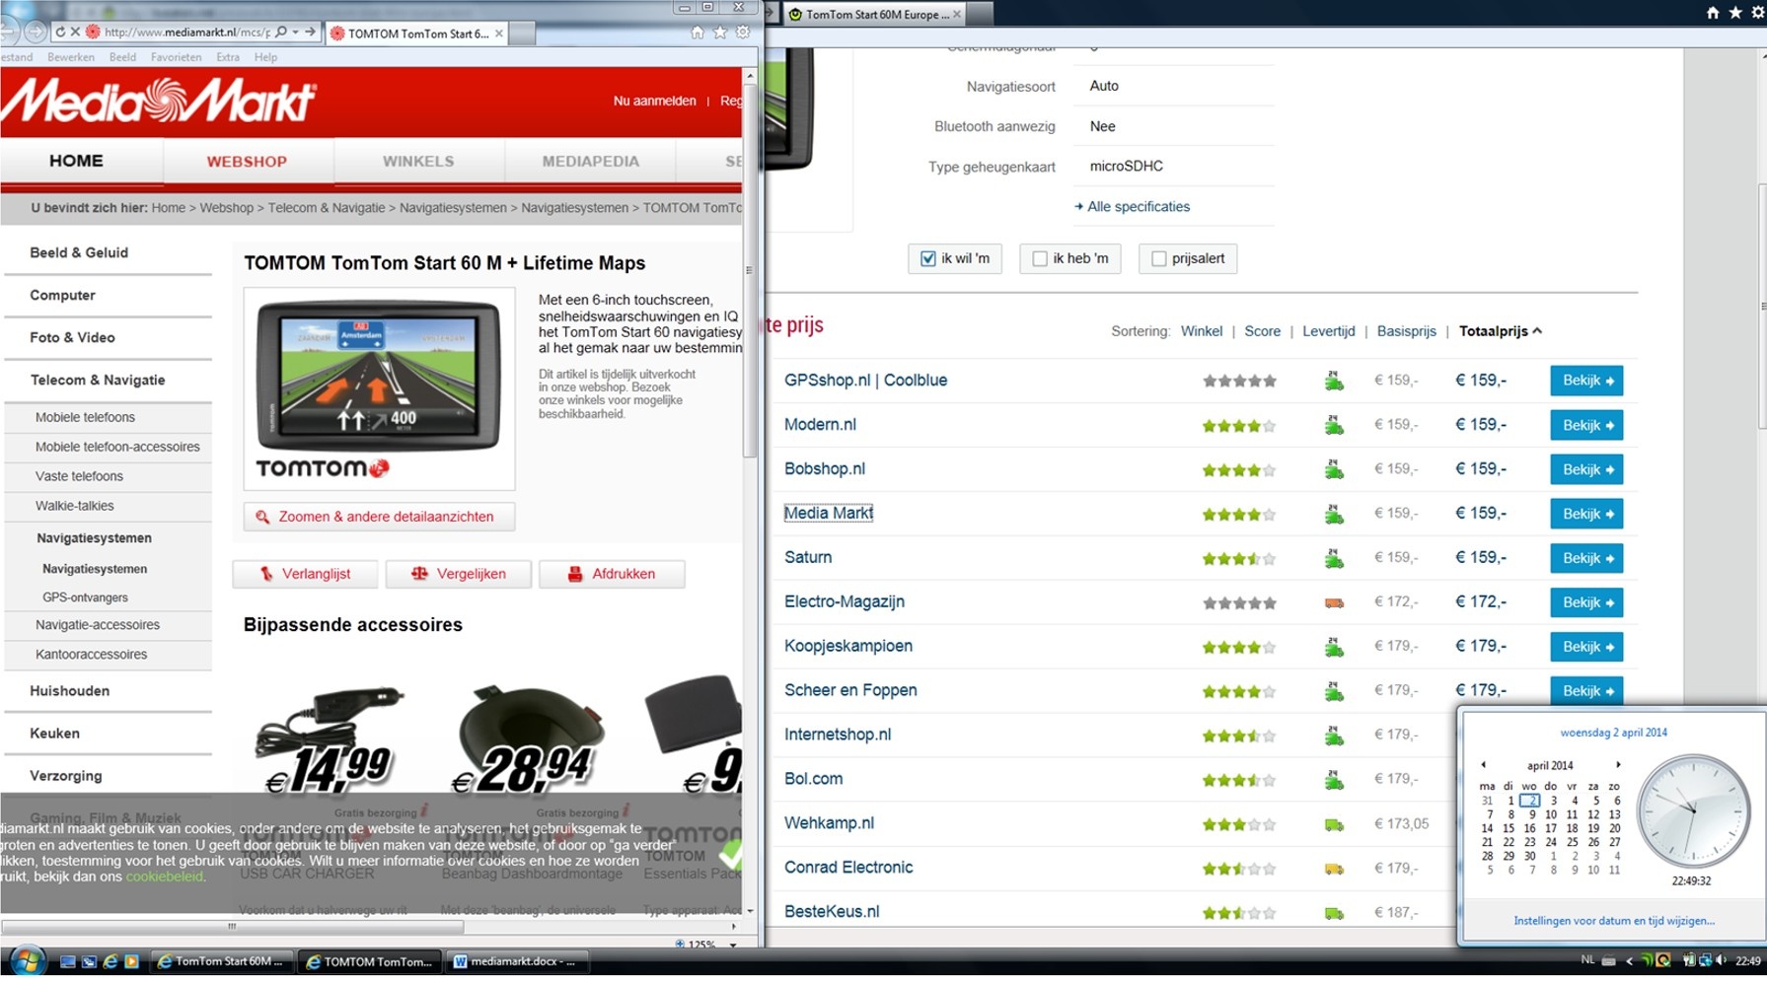
Task: Click the go arrow in the address bar
Action: [310, 33]
